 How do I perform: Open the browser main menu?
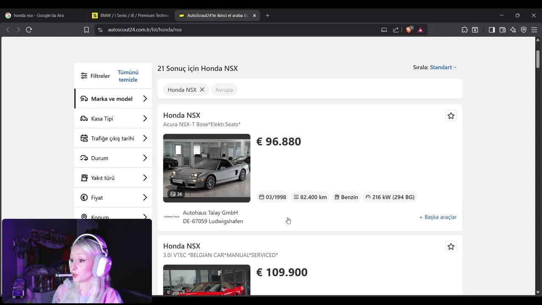coord(534,30)
